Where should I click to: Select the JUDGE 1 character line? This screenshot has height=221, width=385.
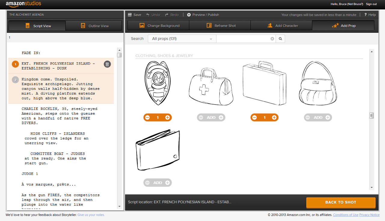point(30,174)
